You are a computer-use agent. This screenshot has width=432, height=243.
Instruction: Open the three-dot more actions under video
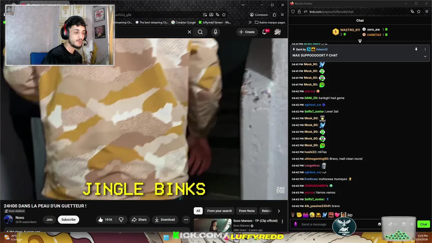pyautogui.click(x=186, y=219)
